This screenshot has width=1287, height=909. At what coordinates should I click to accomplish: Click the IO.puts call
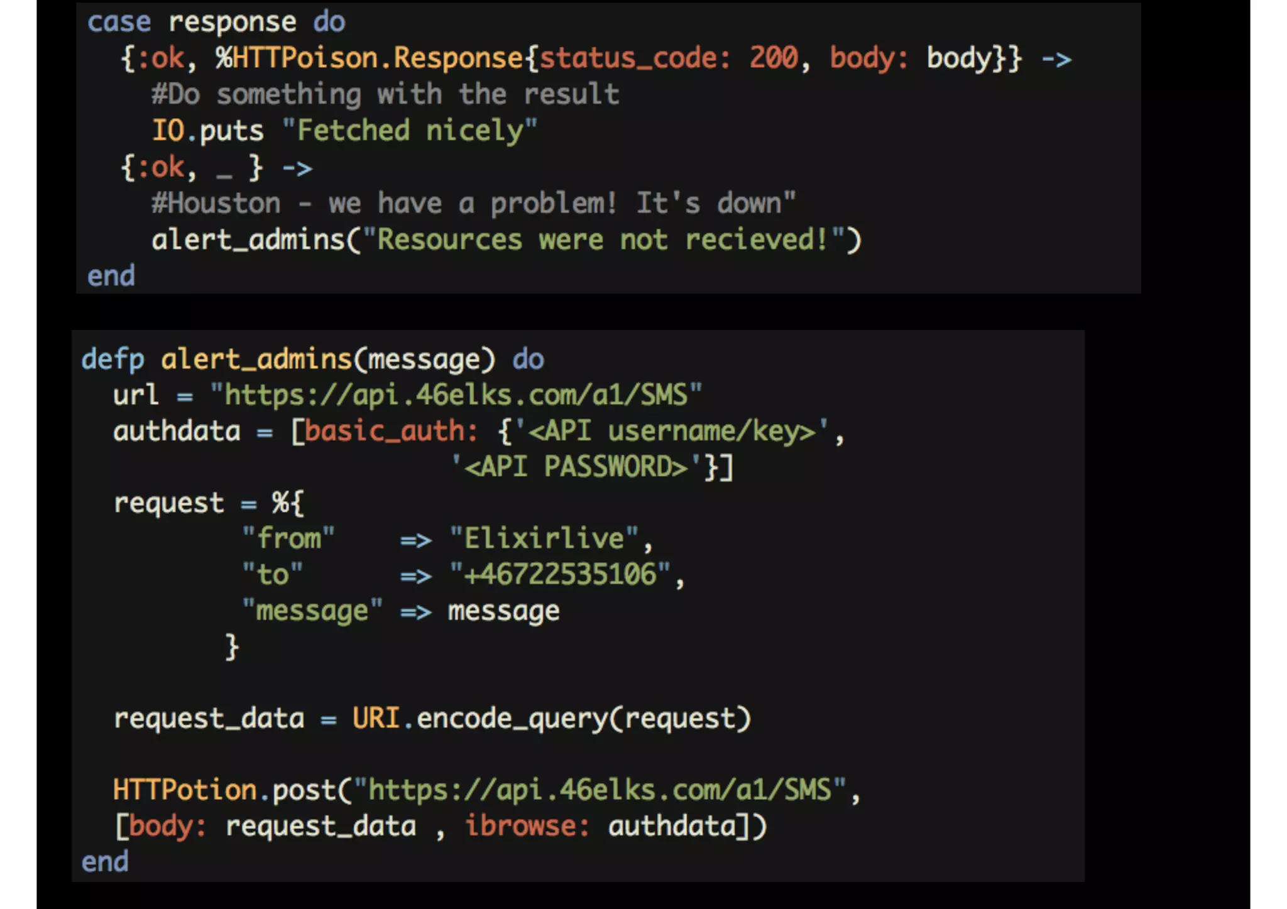(x=207, y=131)
